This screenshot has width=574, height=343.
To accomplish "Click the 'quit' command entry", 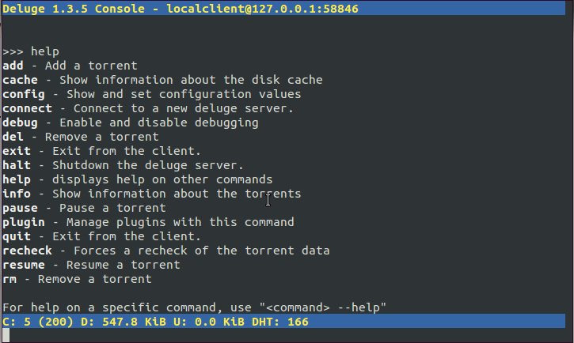I will pos(16,236).
